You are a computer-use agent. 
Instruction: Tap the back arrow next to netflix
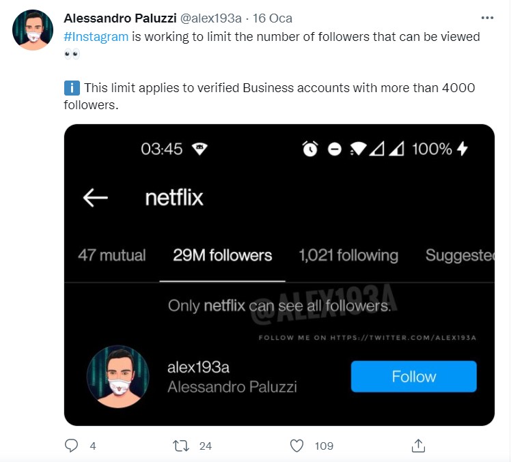[x=95, y=198]
